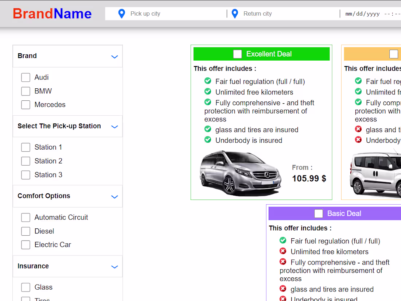
Task: Click the Pick up city location pin icon
Action: (122, 13)
